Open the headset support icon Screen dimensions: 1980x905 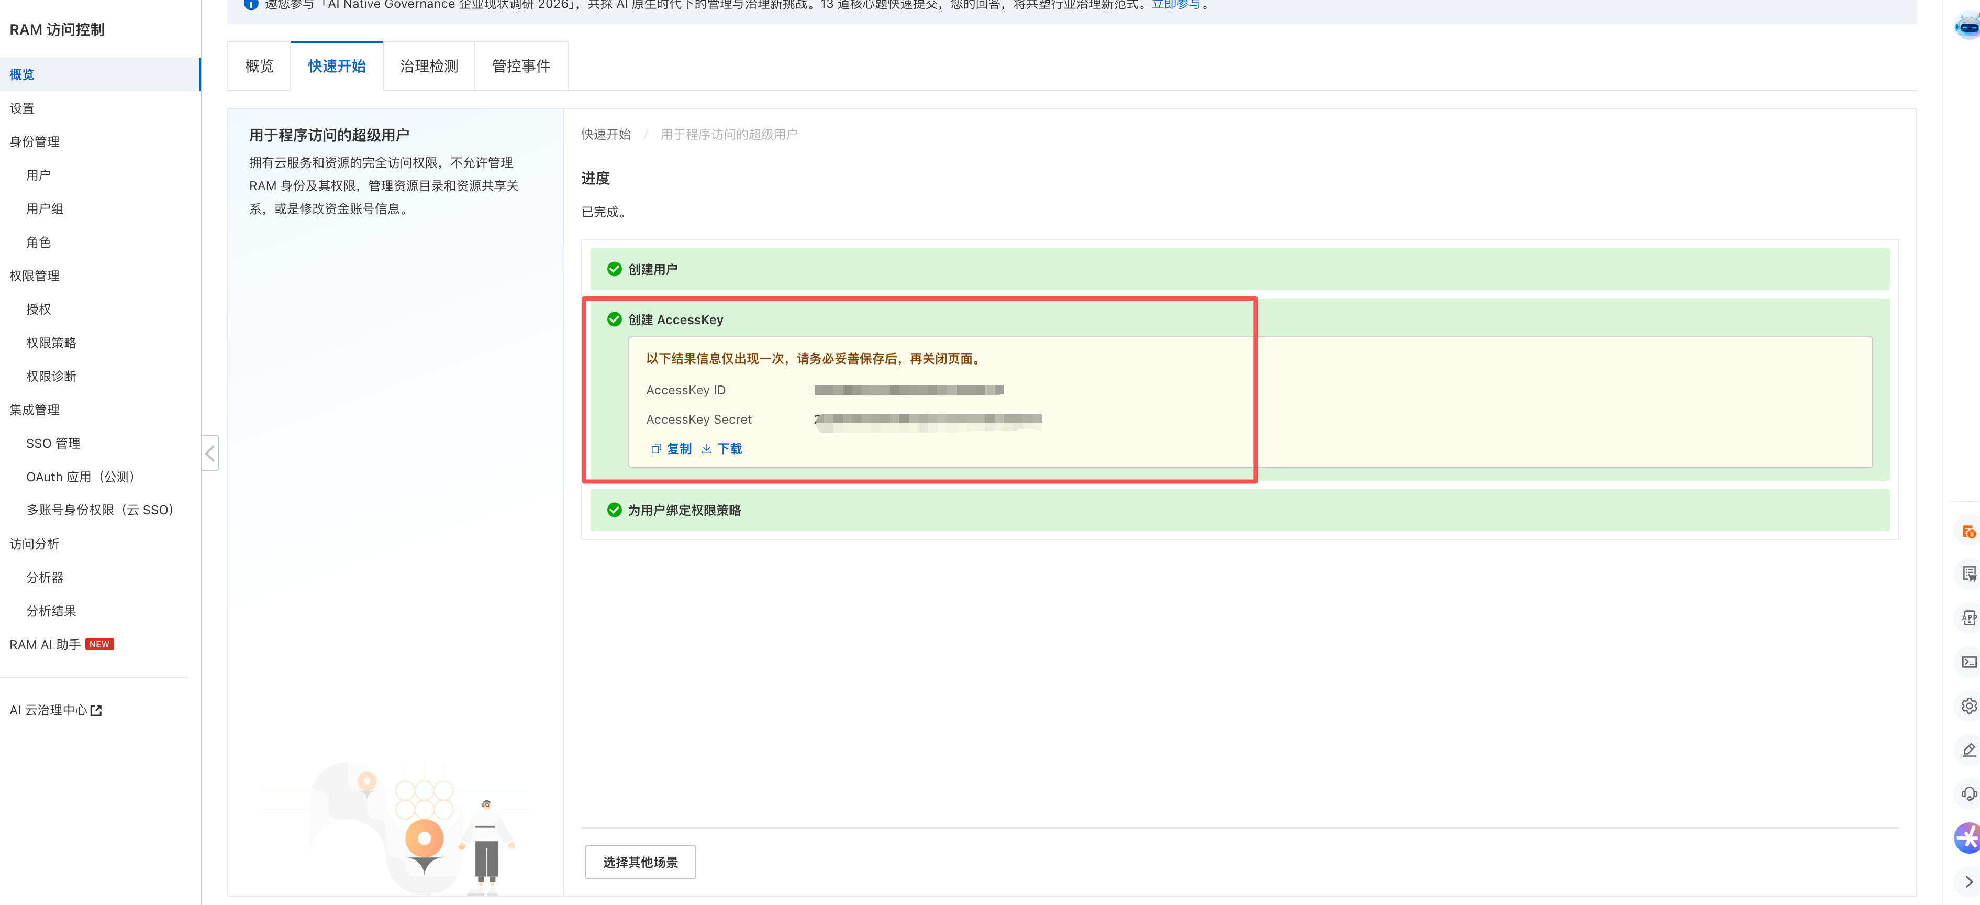click(1968, 793)
